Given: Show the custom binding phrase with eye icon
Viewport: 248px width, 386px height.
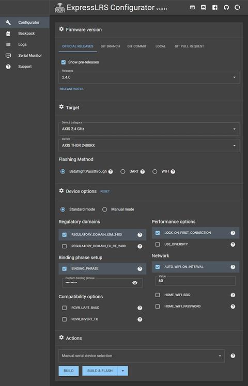Looking at the screenshot, I should coord(135,283).
